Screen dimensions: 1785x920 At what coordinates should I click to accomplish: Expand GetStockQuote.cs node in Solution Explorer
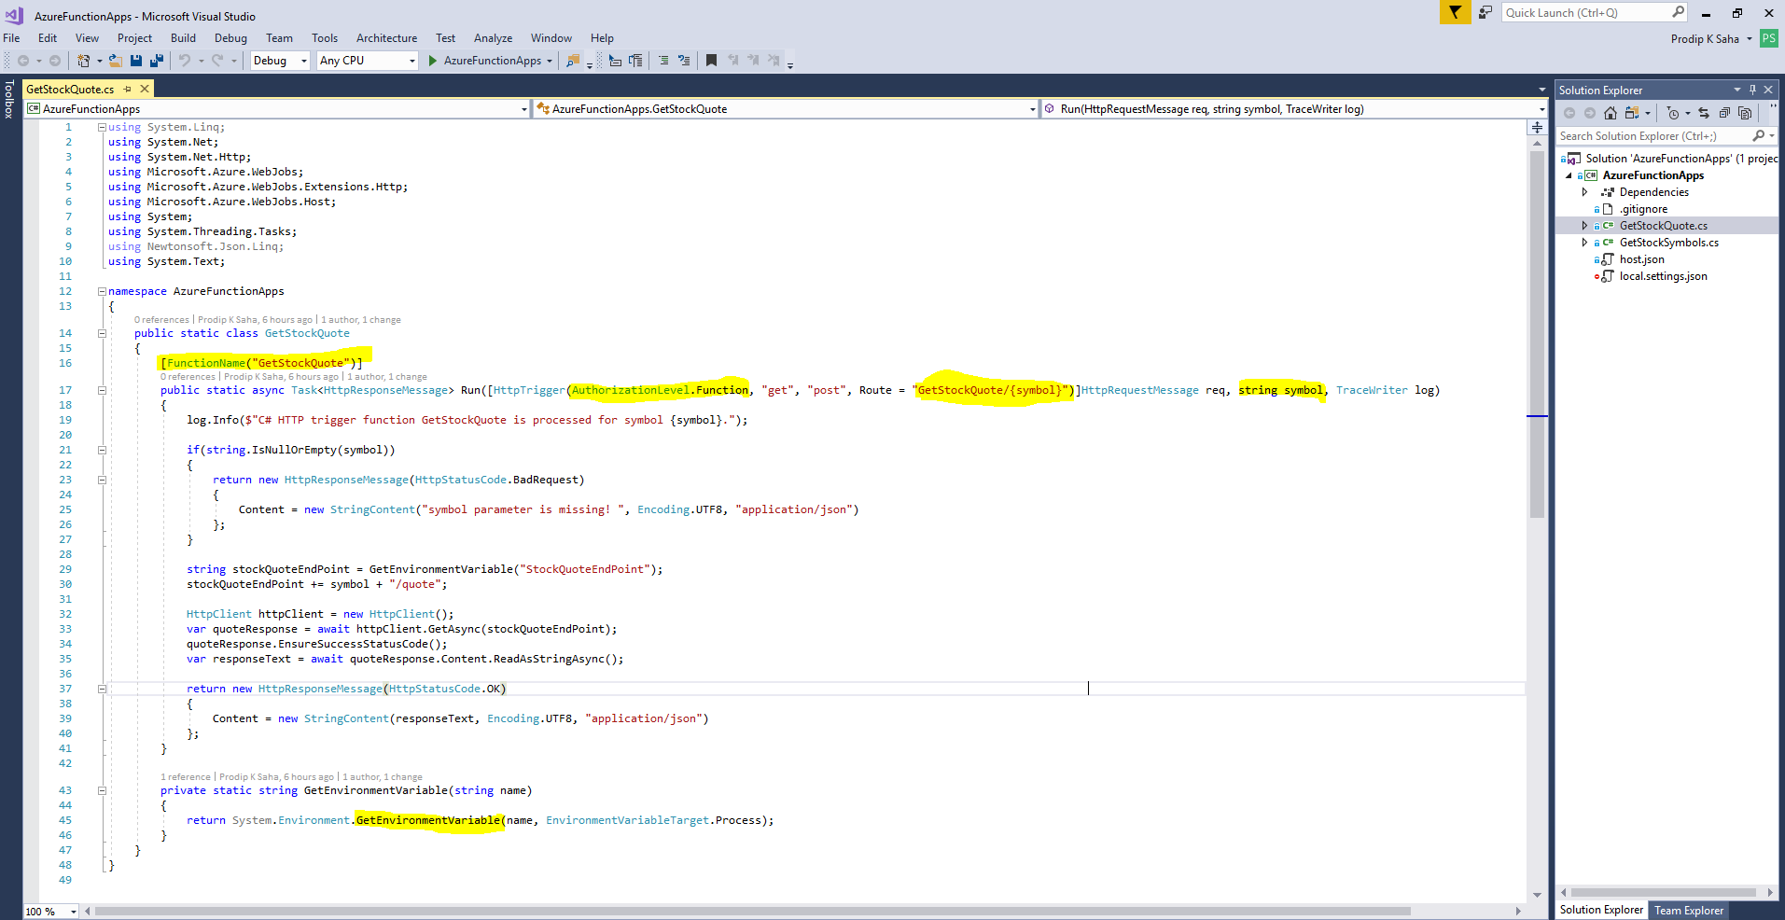[1584, 226]
